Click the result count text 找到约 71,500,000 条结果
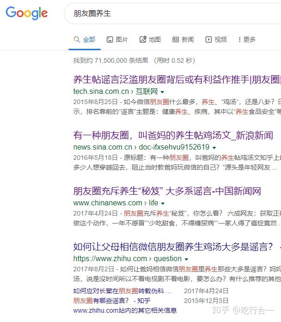 pyautogui.click(x=111, y=60)
